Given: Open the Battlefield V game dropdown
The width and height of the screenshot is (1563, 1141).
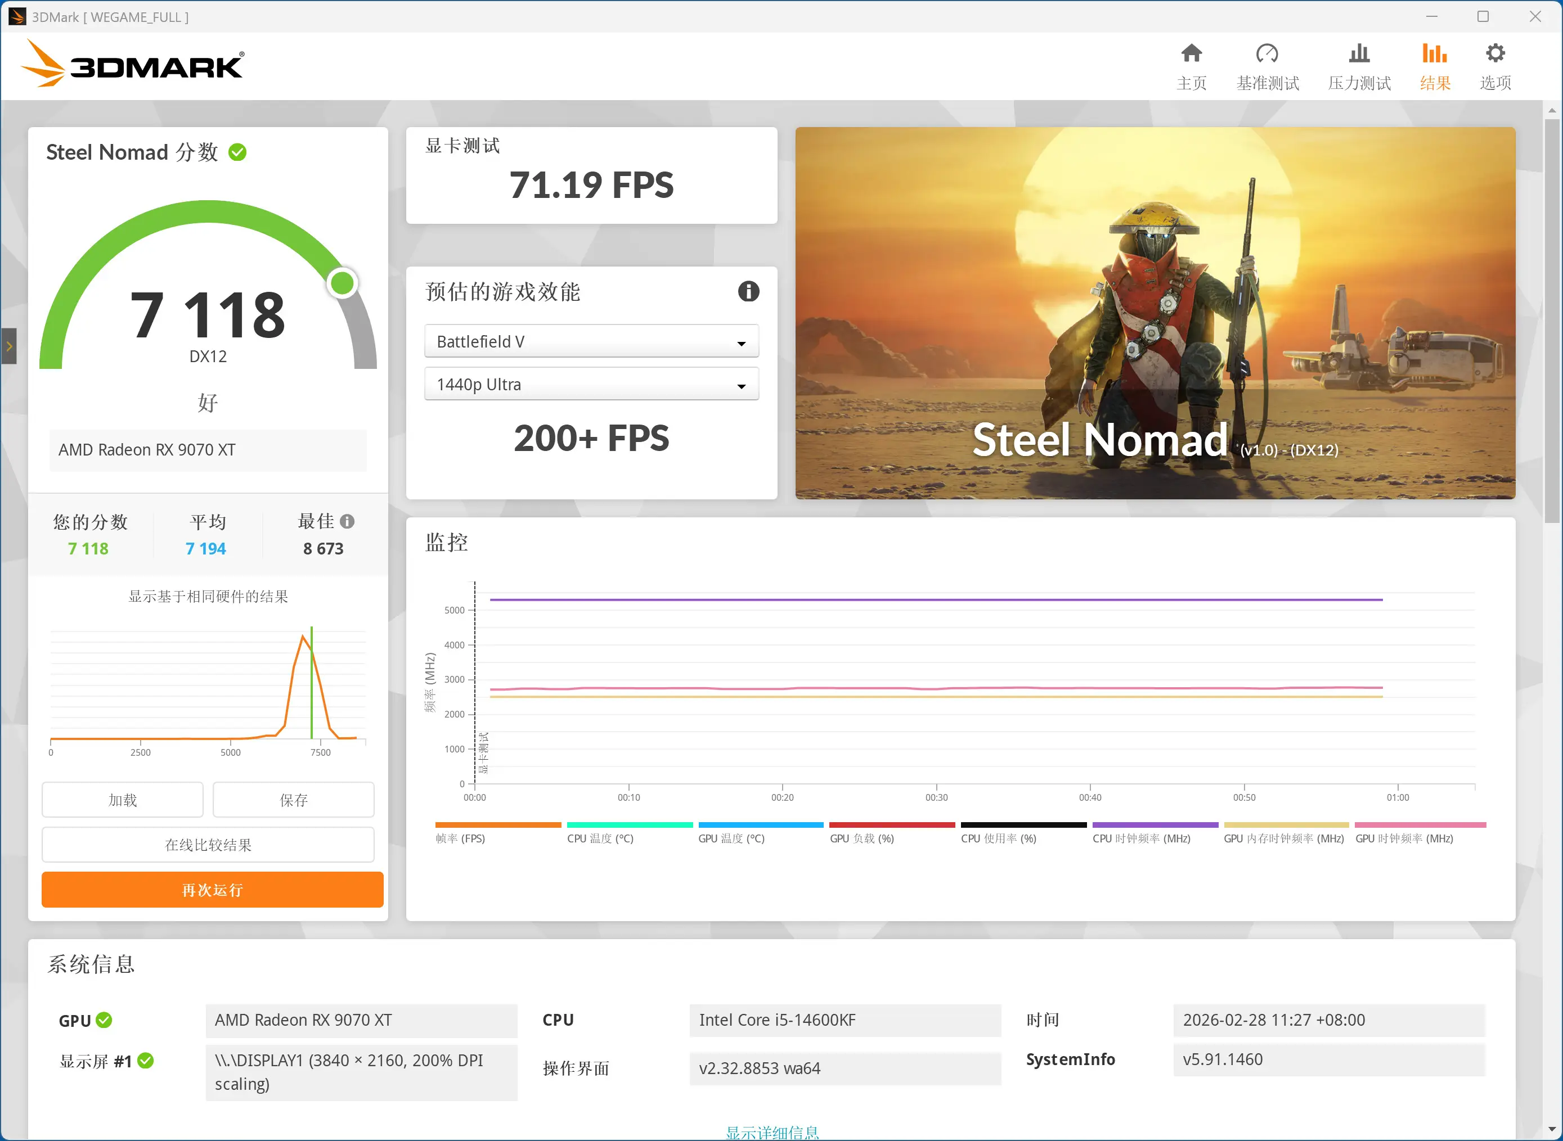Looking at the screenshot, I should pos(591,341).
